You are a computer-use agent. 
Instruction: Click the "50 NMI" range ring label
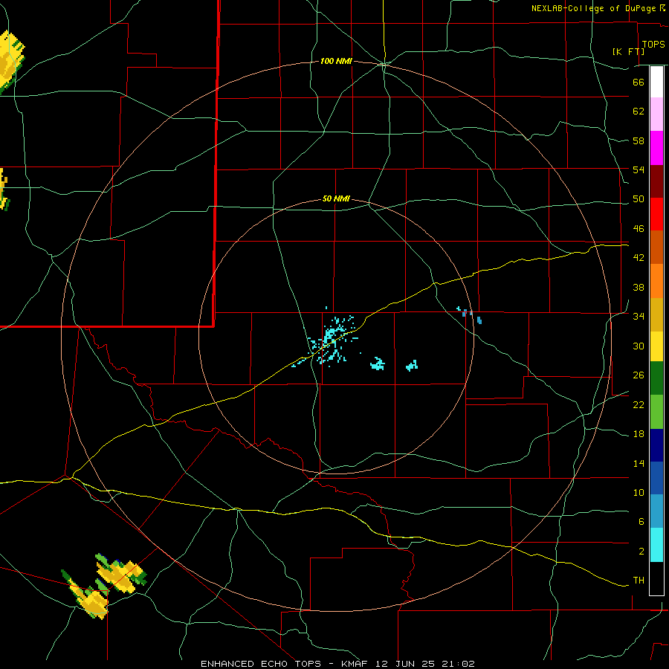(x=336, y=198)
